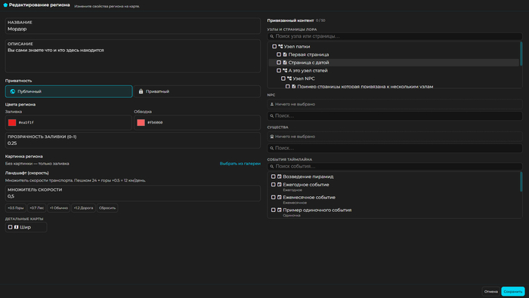Apply the ×0.5 Горы speed preset
The height and width of the screenshot is (298, 529).
point(16,208)
